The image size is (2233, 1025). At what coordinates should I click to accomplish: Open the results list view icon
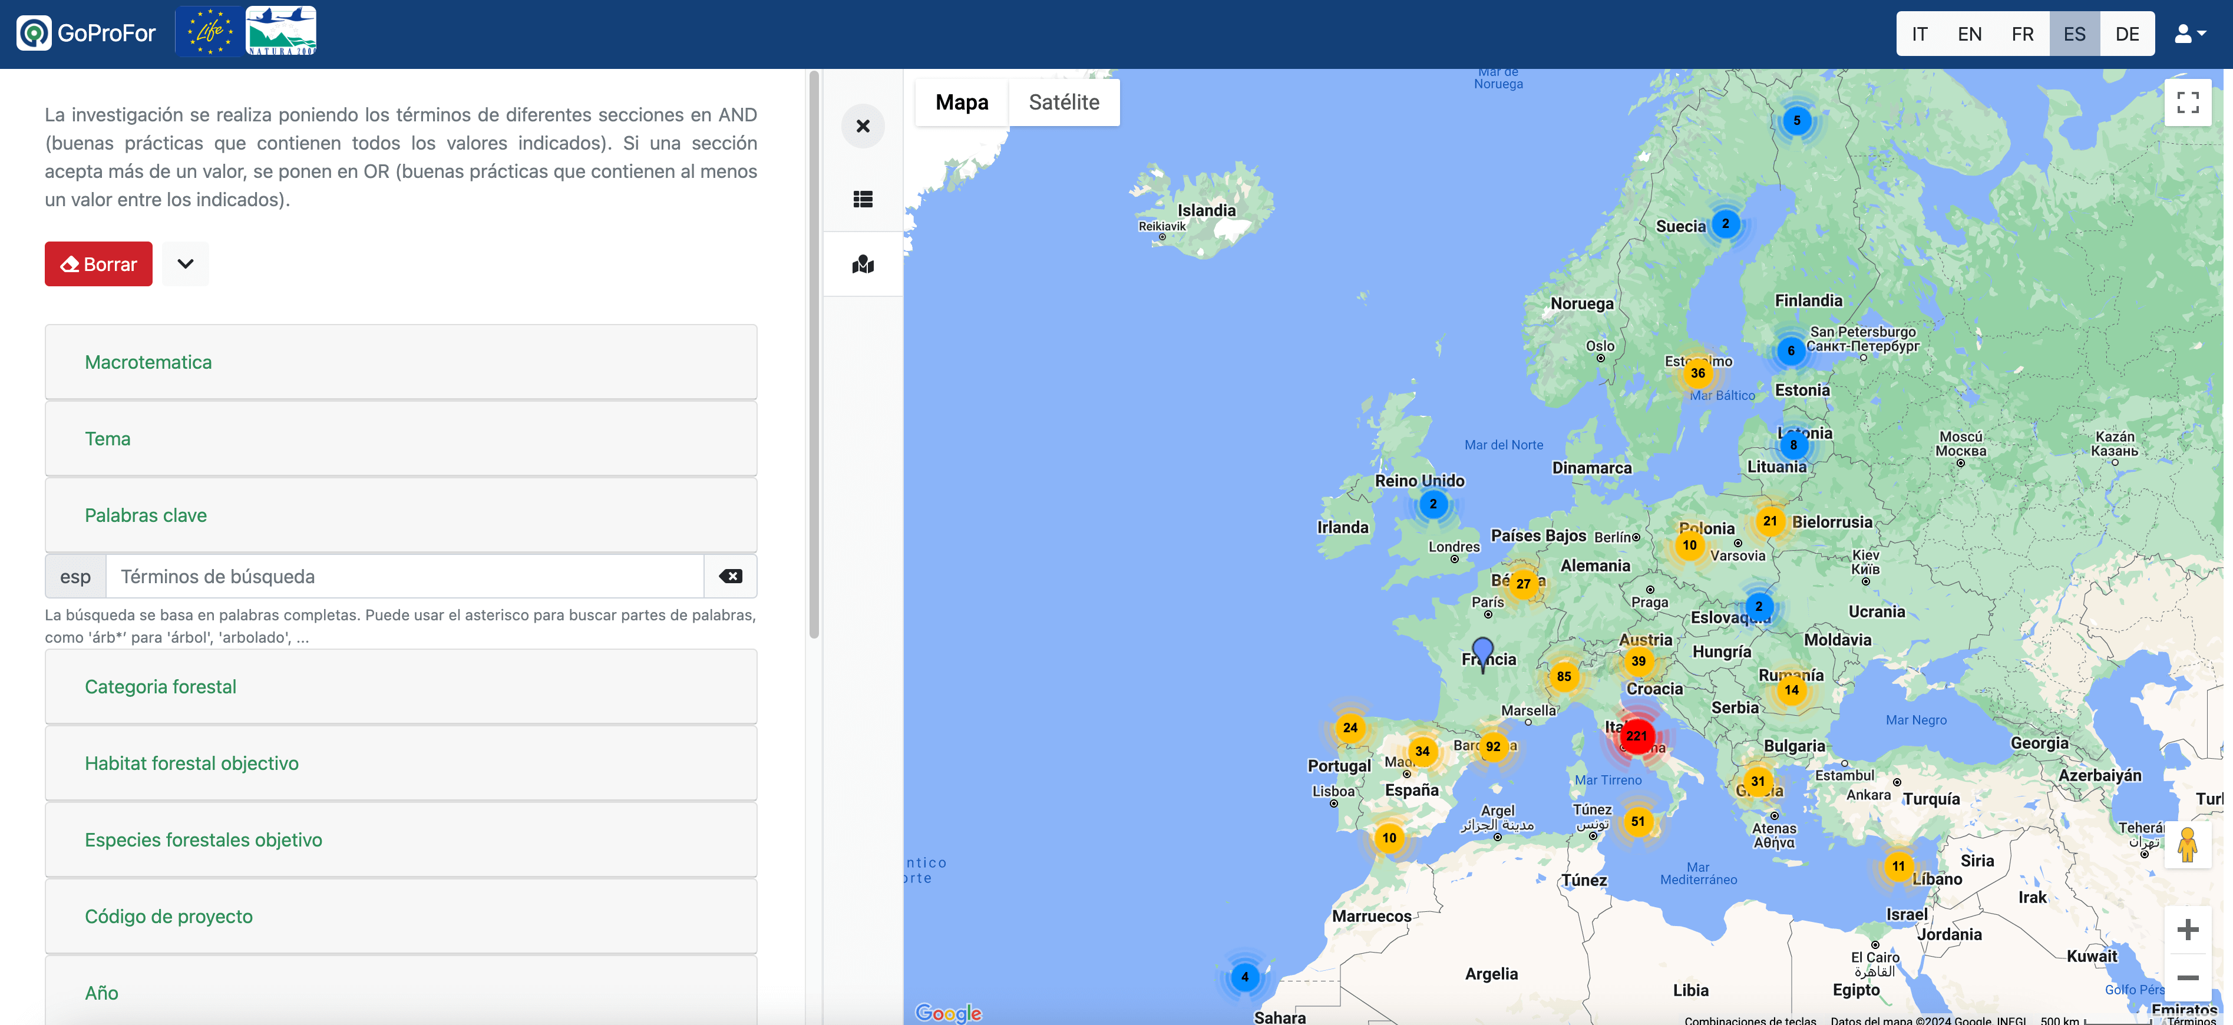[x=863, y=199]
